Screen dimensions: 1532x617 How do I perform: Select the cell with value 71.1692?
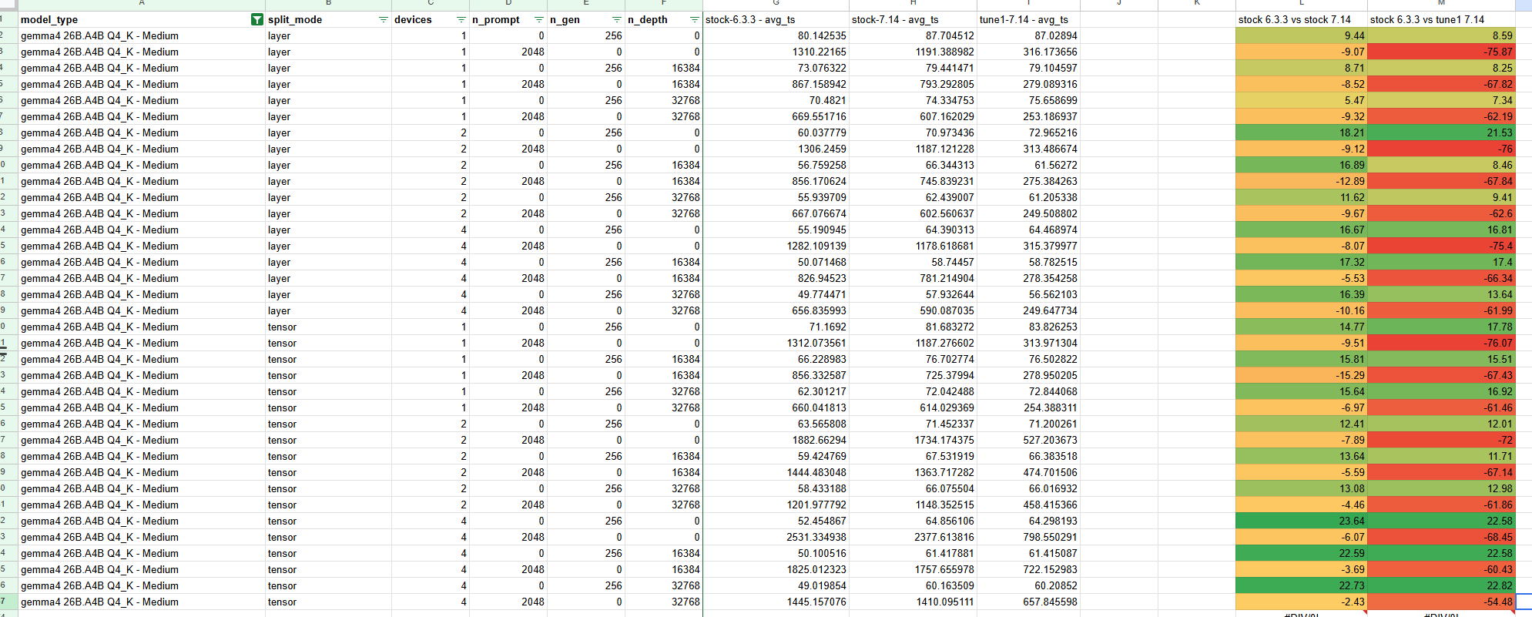(x=776, y=327)
